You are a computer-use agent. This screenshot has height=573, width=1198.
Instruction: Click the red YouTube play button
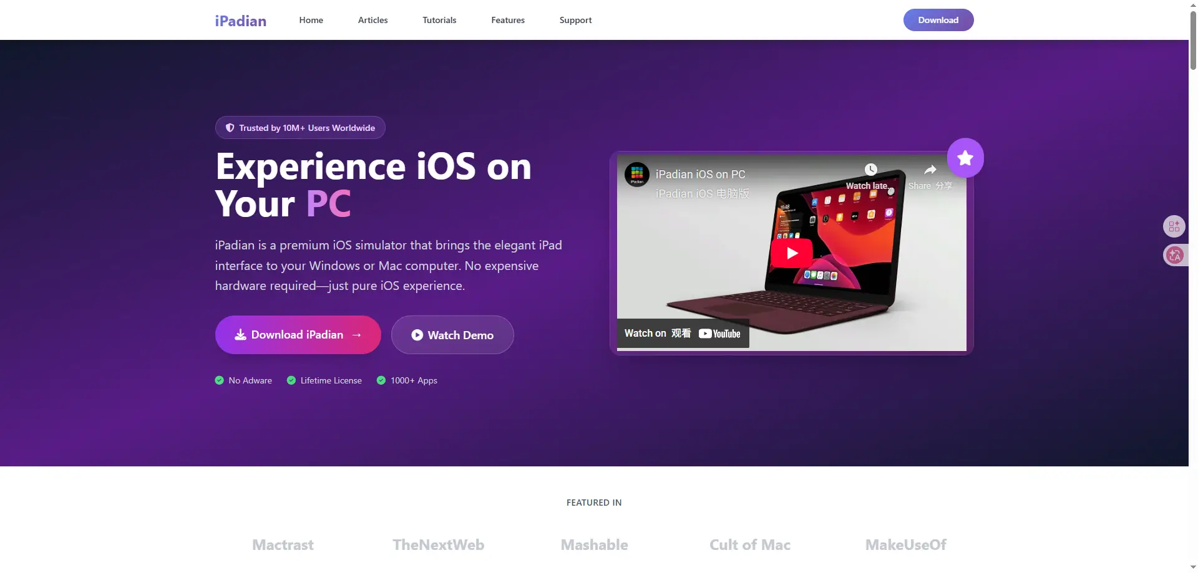(x=792, y=253)
